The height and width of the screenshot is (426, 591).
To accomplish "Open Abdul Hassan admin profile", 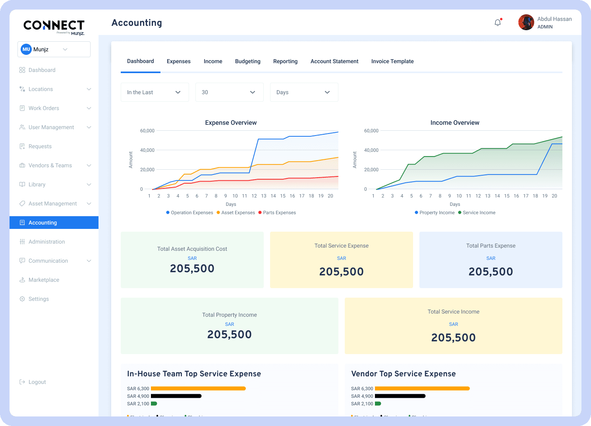I will click(545, 23).
